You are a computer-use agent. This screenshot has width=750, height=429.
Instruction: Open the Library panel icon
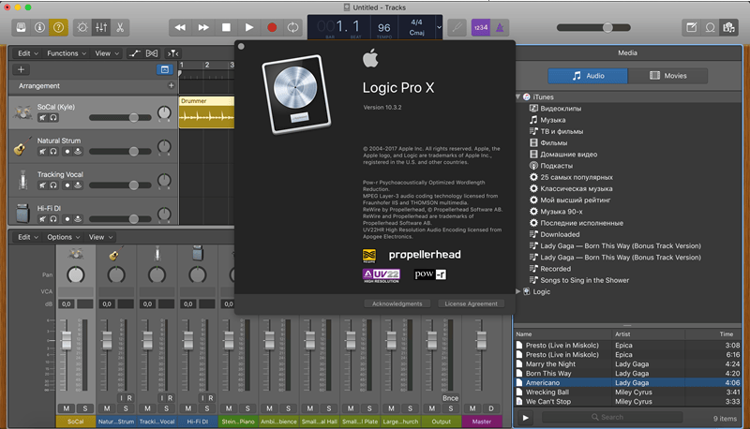[x=21, y=28]
